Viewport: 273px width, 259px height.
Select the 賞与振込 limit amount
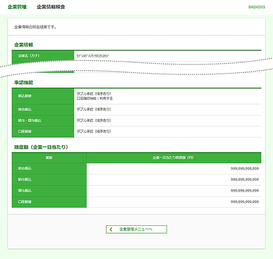245,191
